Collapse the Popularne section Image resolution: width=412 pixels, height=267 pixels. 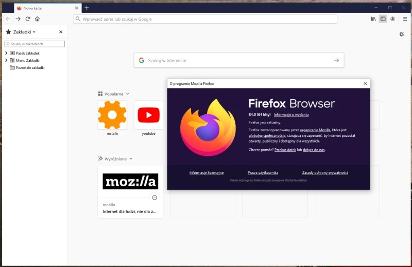pos(127,94)
